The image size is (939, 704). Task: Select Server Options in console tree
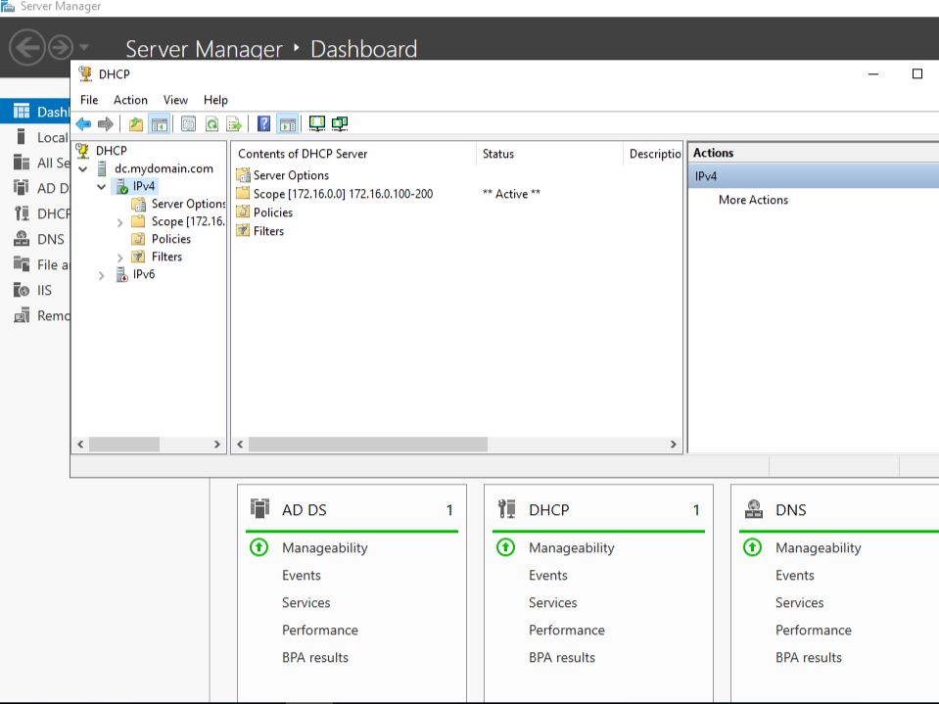pos(187,204)
